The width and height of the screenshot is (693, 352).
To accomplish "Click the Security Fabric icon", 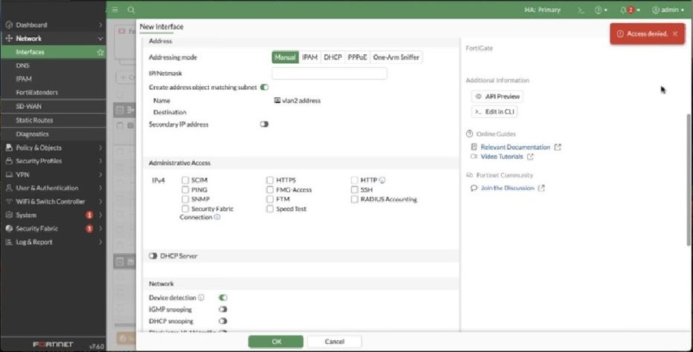I will coord(9,228).
